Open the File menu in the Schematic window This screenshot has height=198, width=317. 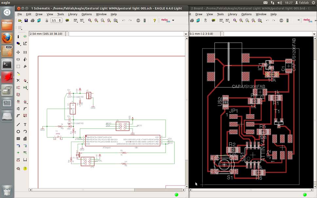(x=20, y=14)
